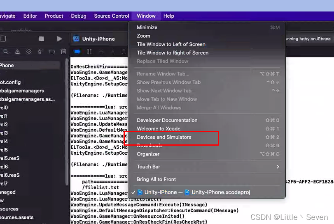Image resolution: width=334 pixels, height=224 pixels.
Task: Click the Step Out debug icon
Action: pos(124,52)
